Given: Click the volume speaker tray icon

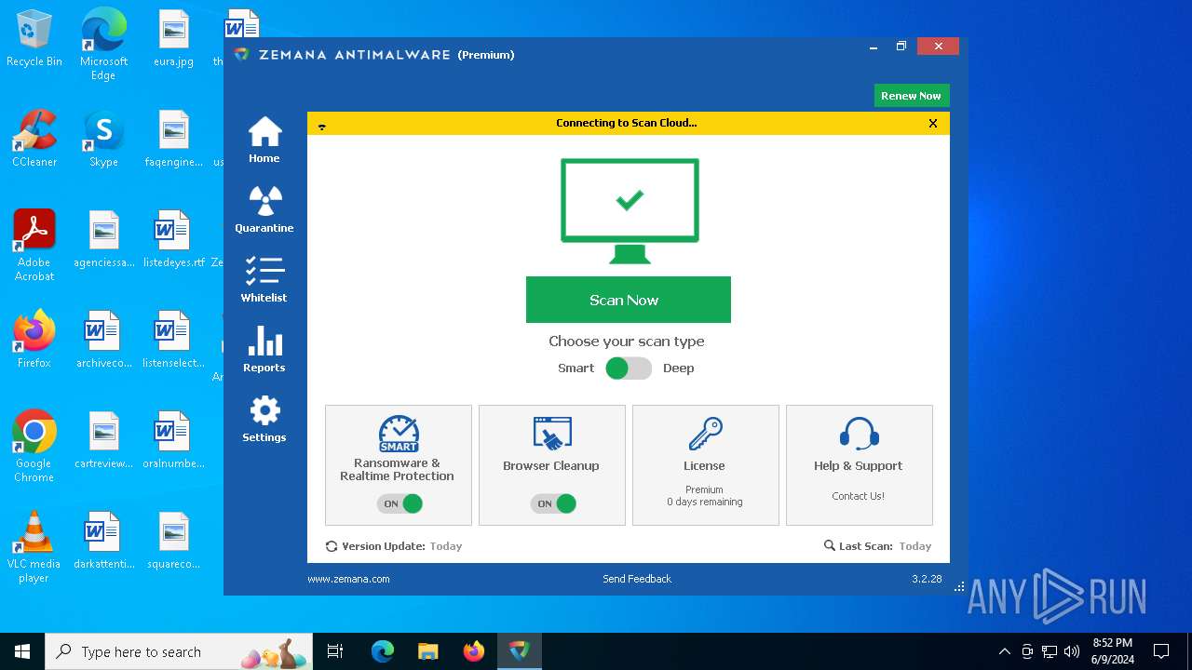Looking at the screenshot, I should point(1072,651).
